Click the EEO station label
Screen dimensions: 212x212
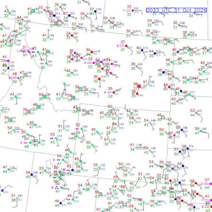click(x=116, y=198)
